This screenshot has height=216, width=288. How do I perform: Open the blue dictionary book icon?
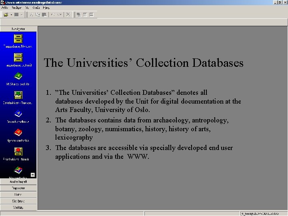pyautogui.click(x=18, y=114)
